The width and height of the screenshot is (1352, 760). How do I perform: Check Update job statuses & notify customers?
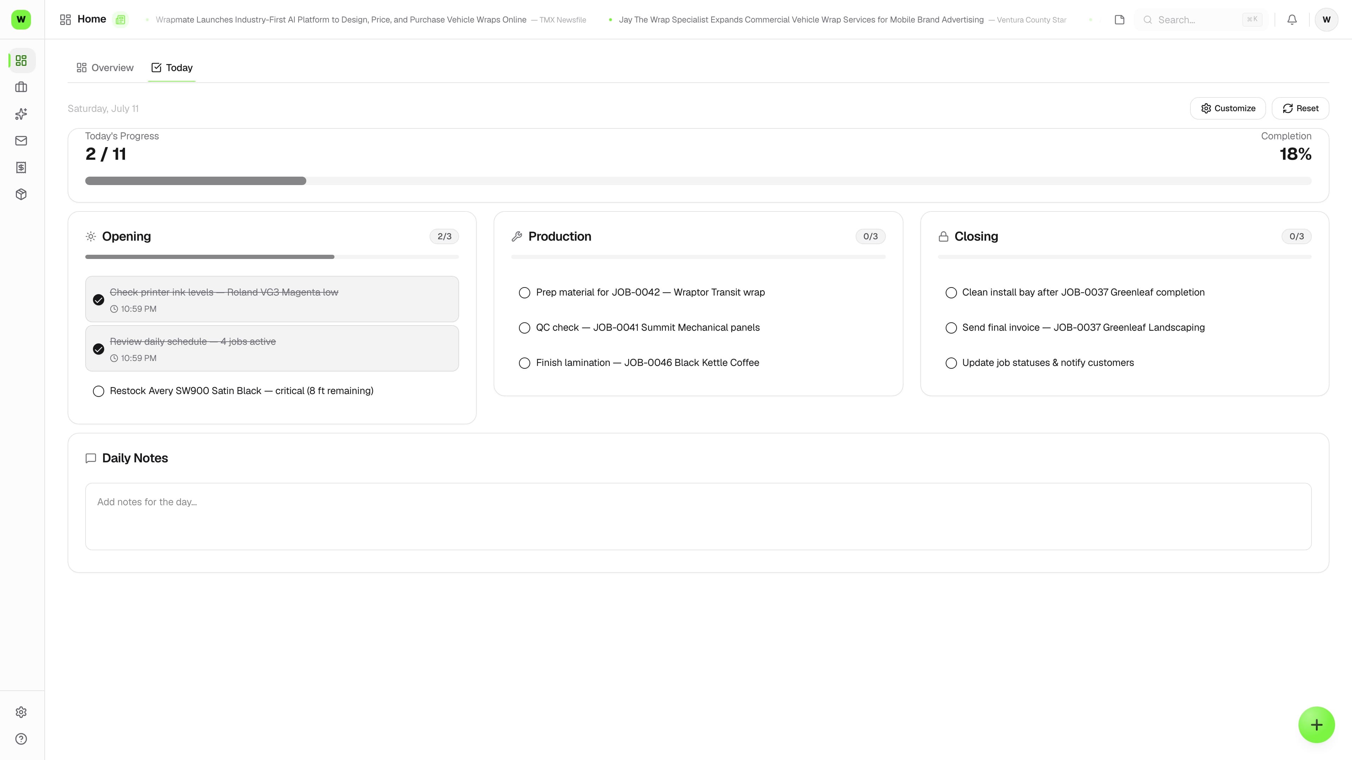tap(951, 363)
